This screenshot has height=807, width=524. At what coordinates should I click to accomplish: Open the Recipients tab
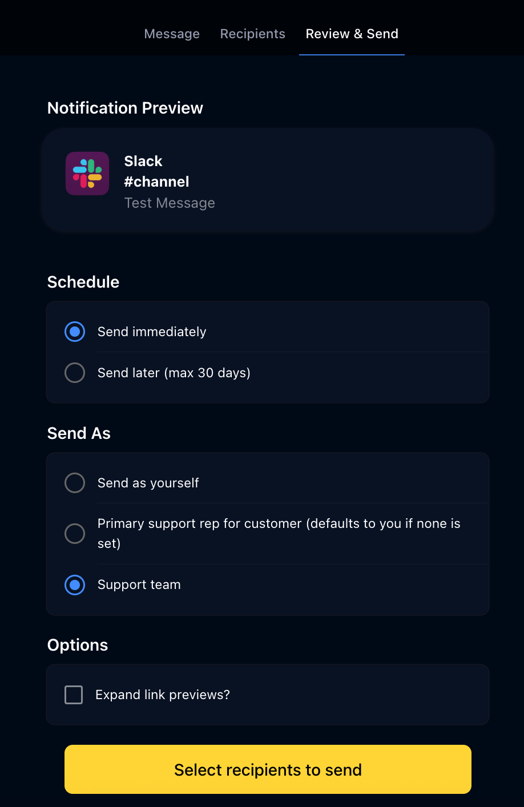[x=252, y=34]
